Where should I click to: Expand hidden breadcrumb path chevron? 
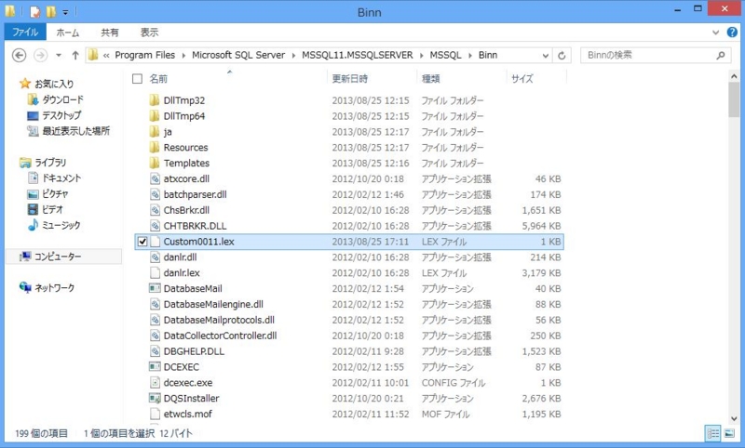coord(106,56)
